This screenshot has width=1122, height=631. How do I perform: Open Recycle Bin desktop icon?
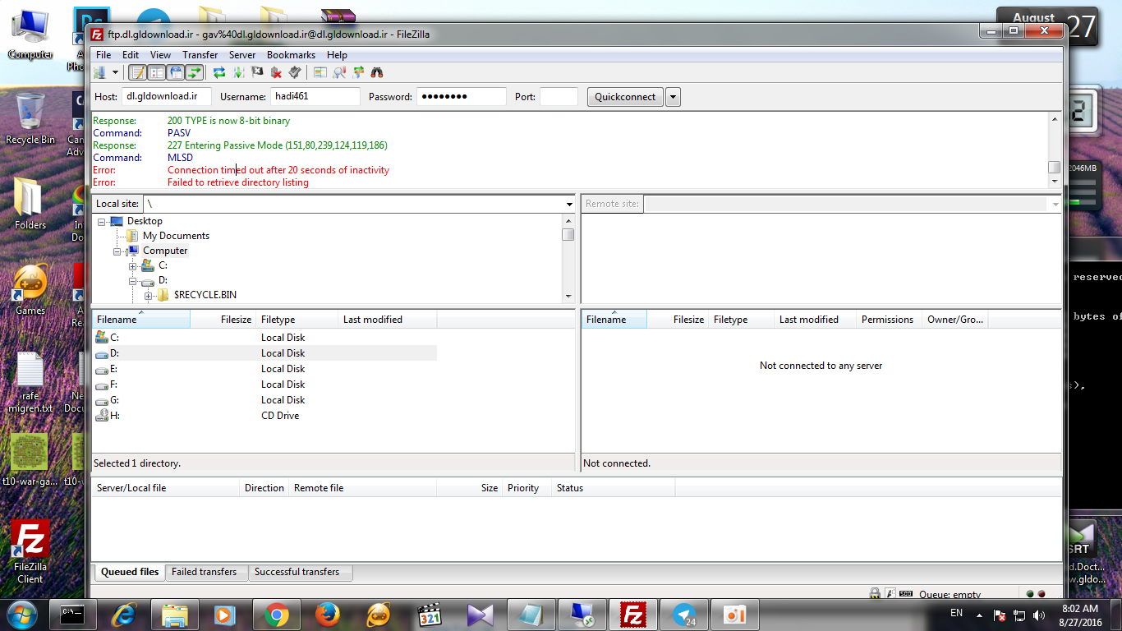[30, 119]
